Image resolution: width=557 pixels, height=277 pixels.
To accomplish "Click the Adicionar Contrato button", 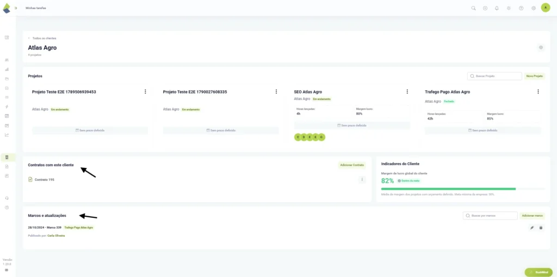I will pos(352,165).
